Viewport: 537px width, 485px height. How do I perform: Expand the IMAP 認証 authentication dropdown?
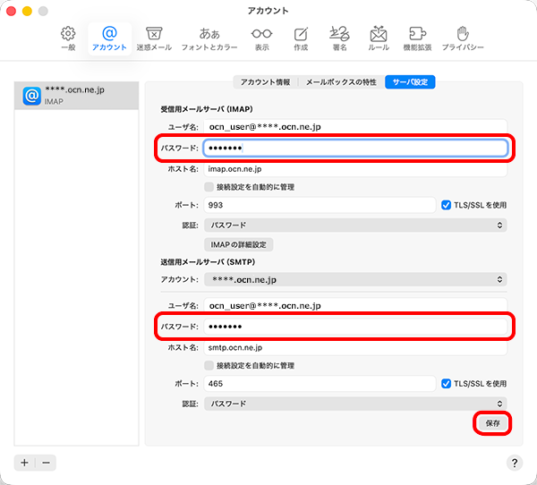354,225
